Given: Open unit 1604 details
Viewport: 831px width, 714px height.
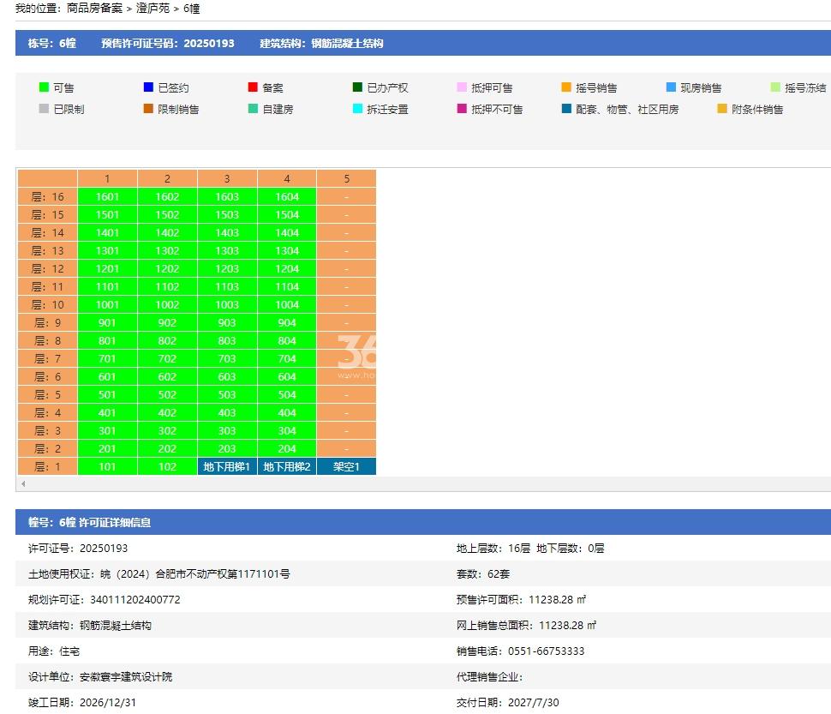Looking at the screenshot, I should [287, 196].
